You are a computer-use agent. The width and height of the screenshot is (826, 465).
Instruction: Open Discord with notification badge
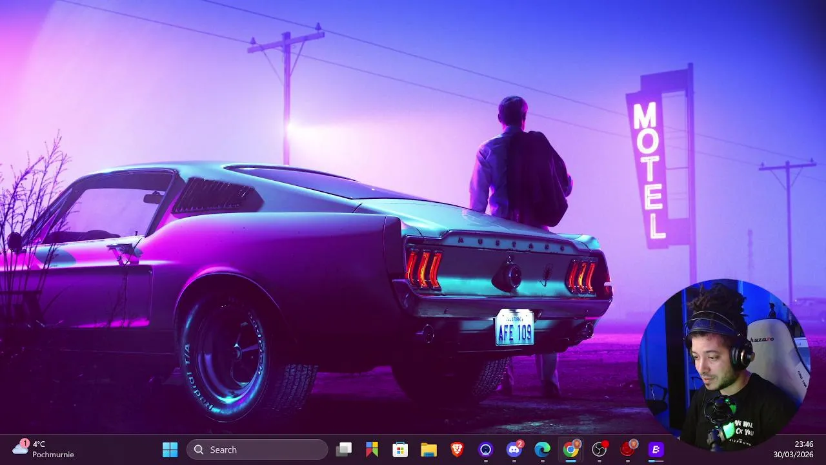point(514,449)
